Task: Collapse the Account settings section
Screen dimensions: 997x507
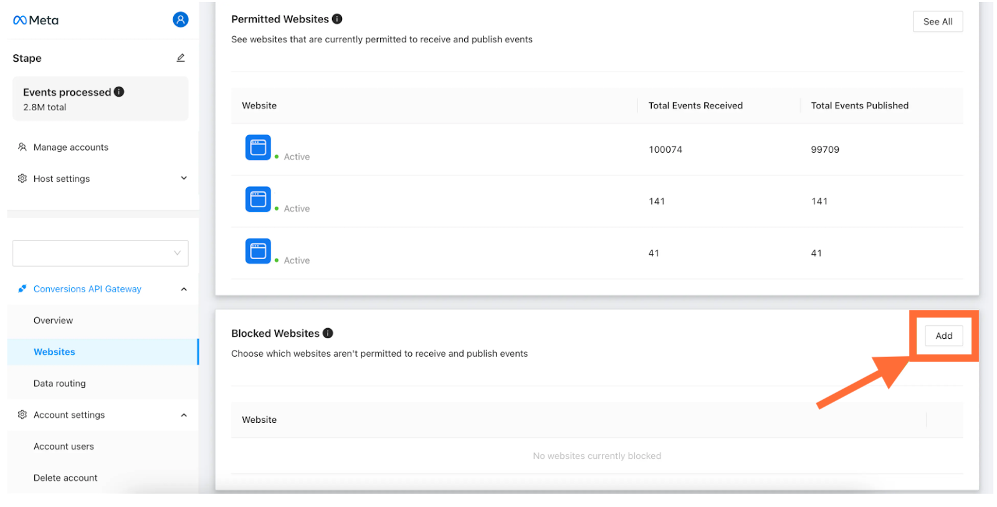Action: pyautogui.click(x=184, y=415)
